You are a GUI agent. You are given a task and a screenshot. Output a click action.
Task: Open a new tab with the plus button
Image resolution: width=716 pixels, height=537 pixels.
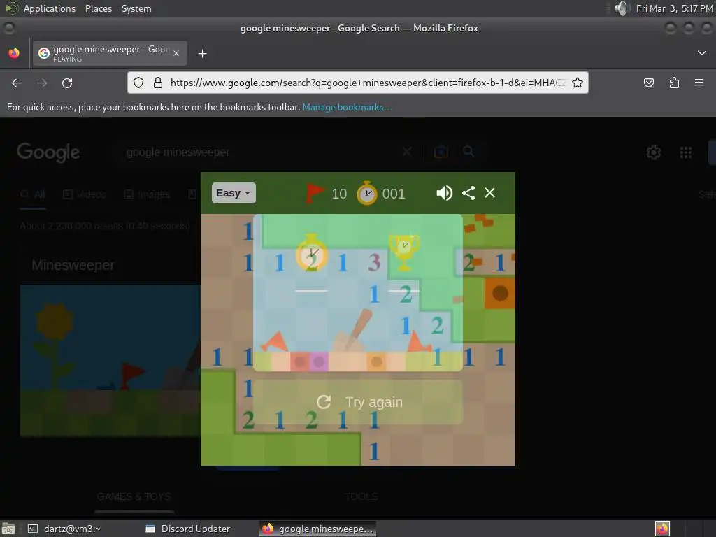coord(202,54)
